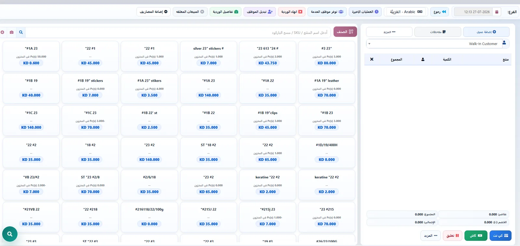The image size is (520, 246).
Task: Select product "23 613 "24 # KD 43.750
Action: point(267,56)
